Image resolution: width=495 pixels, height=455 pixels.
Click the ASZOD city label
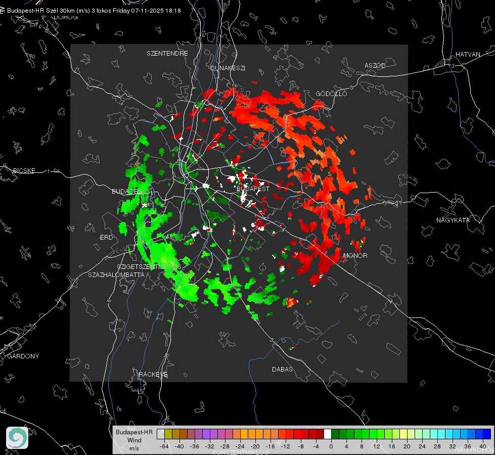click(375, 65)
